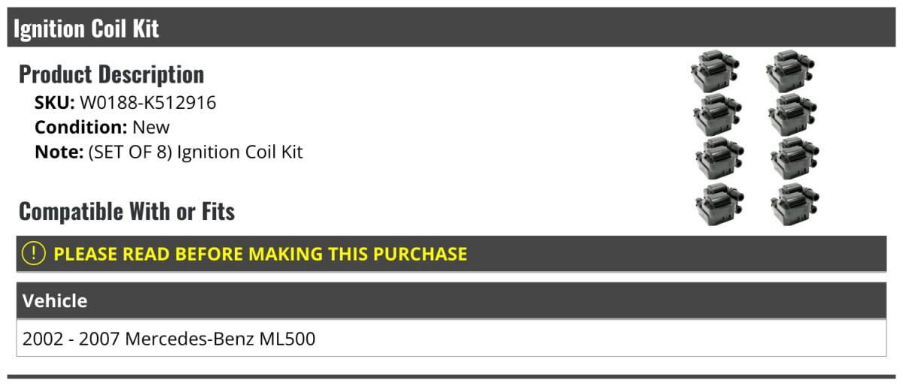Select the 2002 - 2007 Mercedes-Benz ML500 row
Viewport: 903px width, 386px height.
pyautogui.click(x=169, y=339)
